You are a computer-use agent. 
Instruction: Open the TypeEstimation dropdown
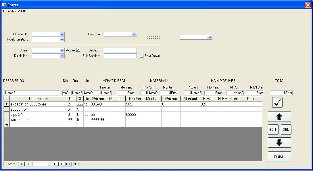pyautogui.click(x=62, y=39)
